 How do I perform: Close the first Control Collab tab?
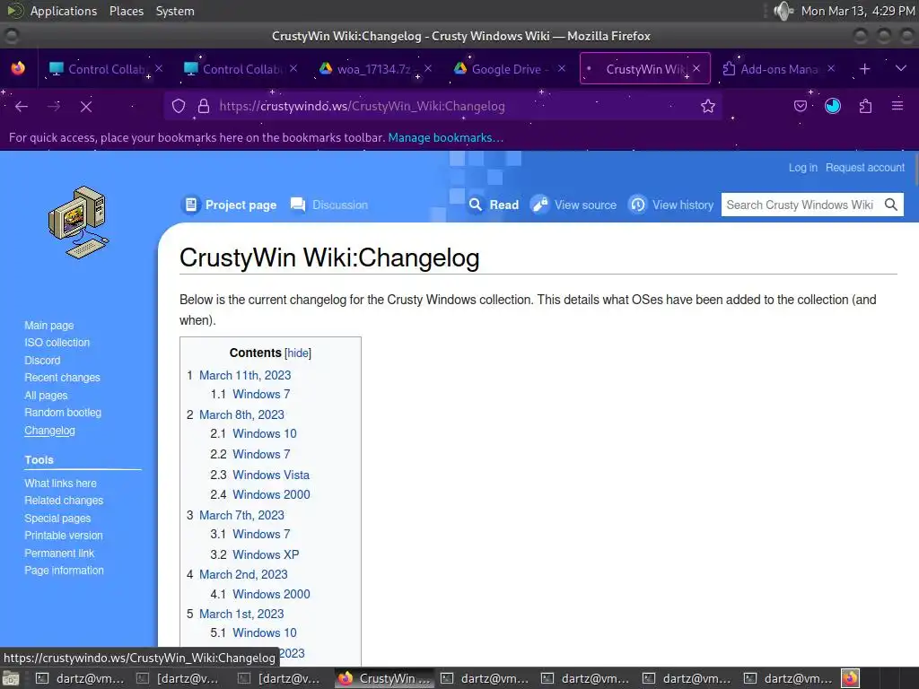tap(159, 68)
